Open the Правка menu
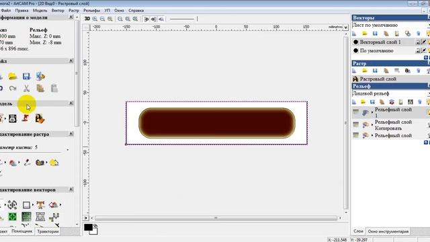 21,11
